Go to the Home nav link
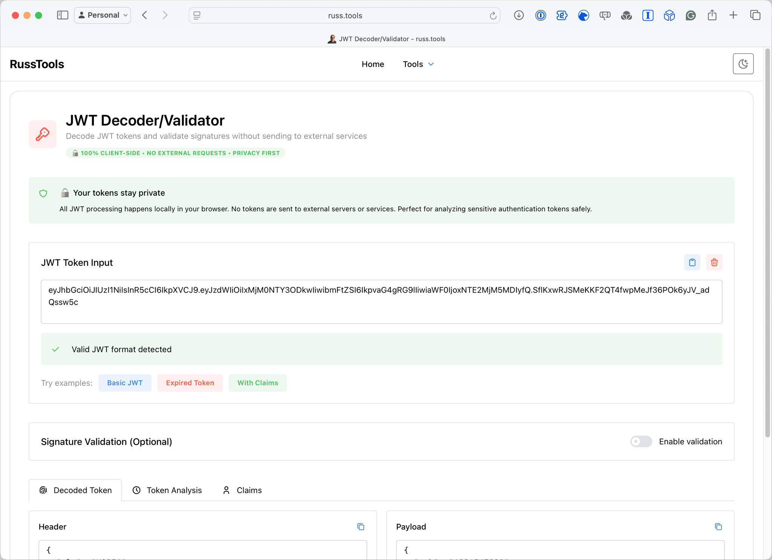This screenshot has width=772, height=560. tap(373, 64)
